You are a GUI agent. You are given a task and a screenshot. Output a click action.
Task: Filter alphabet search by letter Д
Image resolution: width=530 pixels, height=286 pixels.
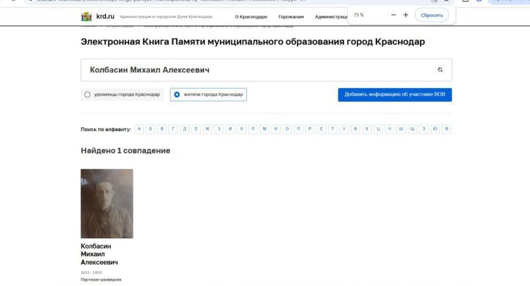(x=185, y=129)
